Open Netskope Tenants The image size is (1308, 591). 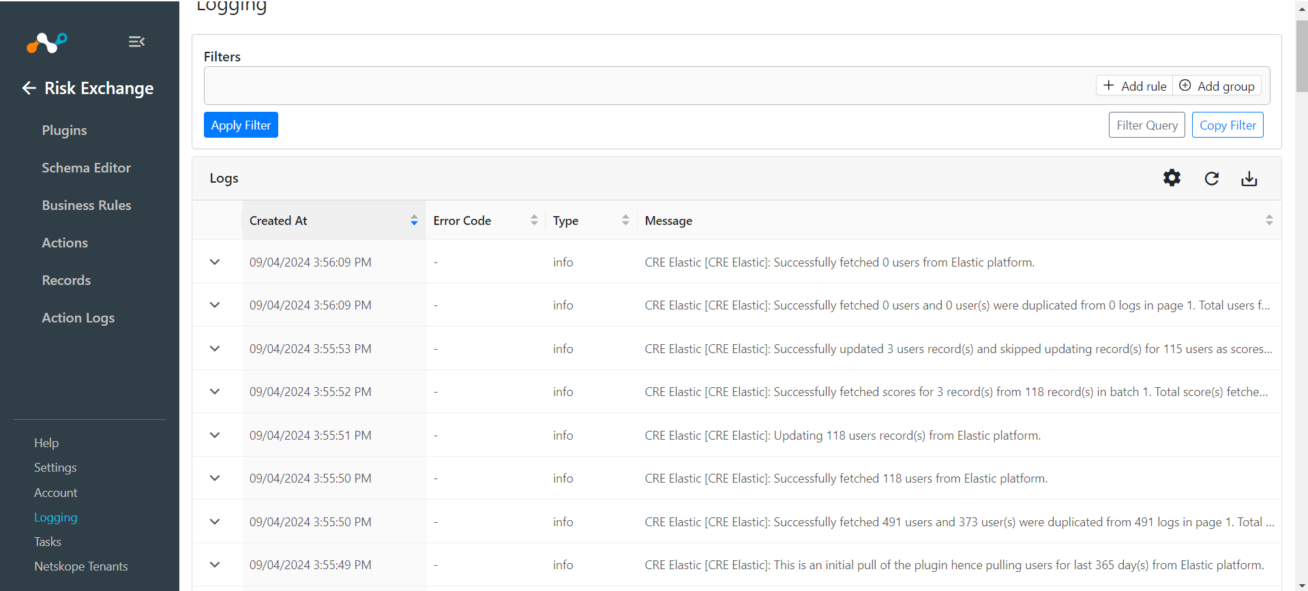point(81,566)
